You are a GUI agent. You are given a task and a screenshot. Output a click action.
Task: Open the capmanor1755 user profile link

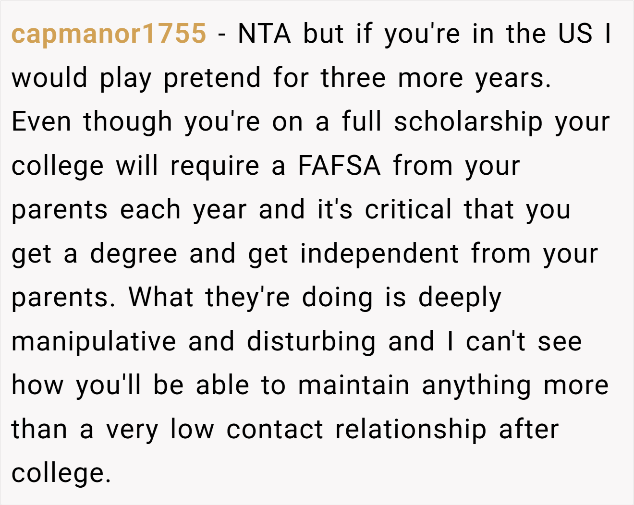click(109, 34)
